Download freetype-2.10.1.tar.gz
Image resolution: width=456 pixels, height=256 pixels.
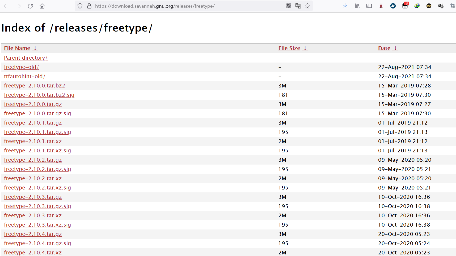(33, 123)
